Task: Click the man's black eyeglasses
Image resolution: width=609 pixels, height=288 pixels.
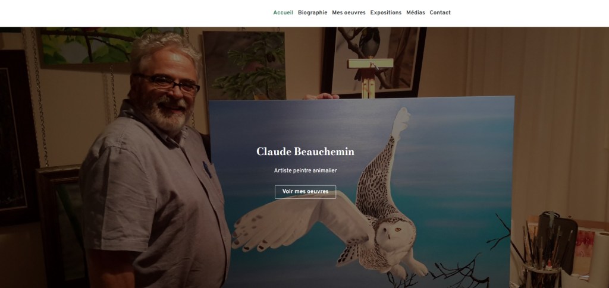Action: pos(168,83)
